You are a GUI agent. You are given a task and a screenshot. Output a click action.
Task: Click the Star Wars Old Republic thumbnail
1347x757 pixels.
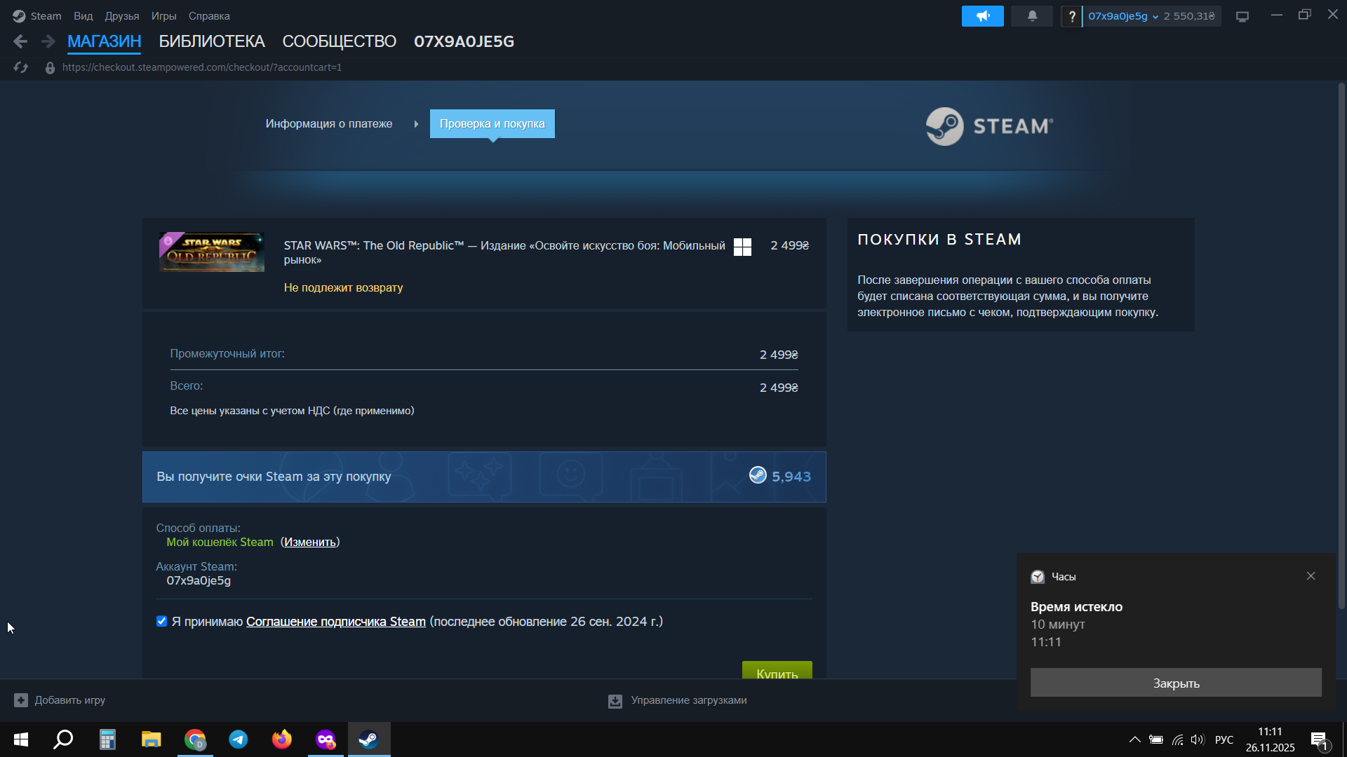point(212,252)
